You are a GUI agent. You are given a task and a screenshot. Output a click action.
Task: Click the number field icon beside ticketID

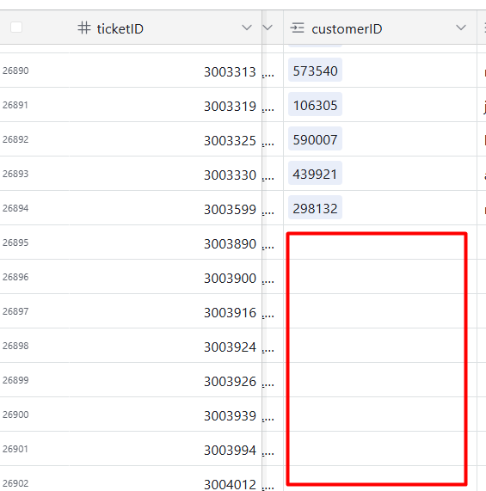(84, 28)
